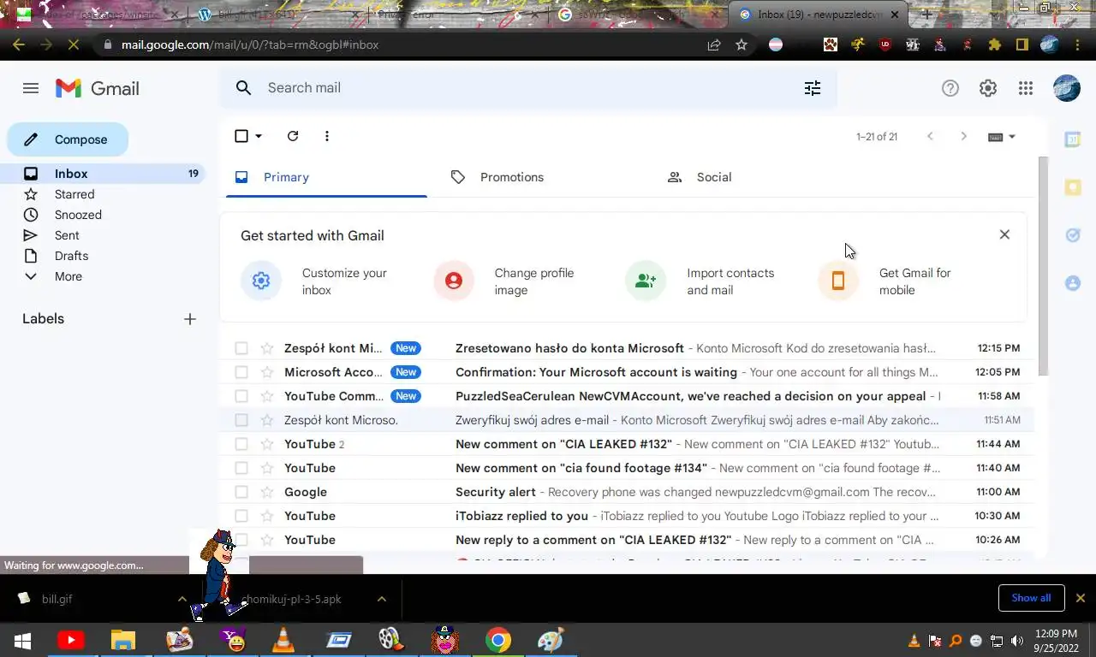Bookmark this page with the star icon

point(742,44)
